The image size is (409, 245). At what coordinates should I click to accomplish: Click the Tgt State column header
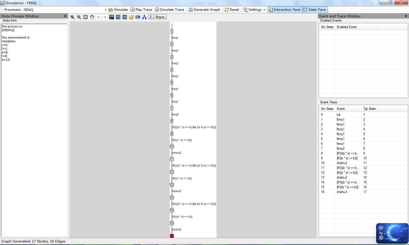(x=369, y=109)
